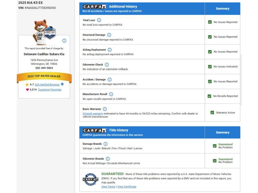Click the green GUARANTEED heading text

pyautogui.click(x=112, y=174)
